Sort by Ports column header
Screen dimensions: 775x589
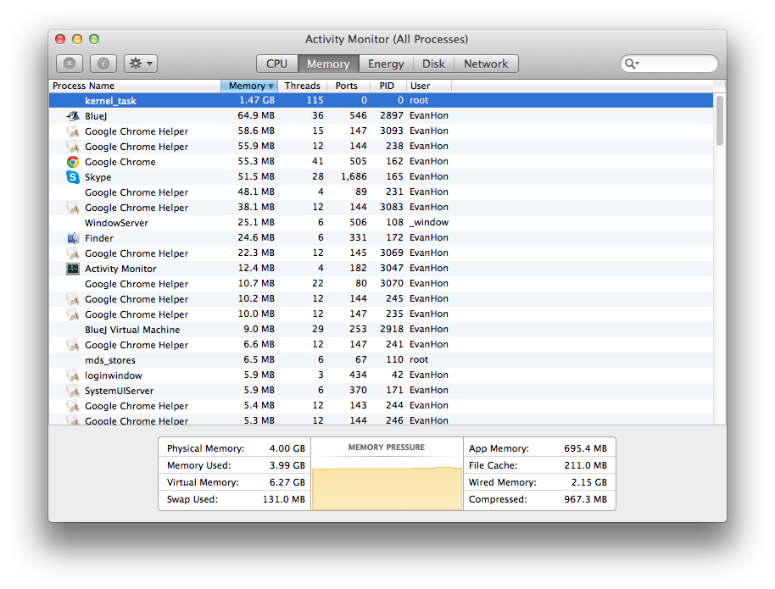(x=347, y=86)
